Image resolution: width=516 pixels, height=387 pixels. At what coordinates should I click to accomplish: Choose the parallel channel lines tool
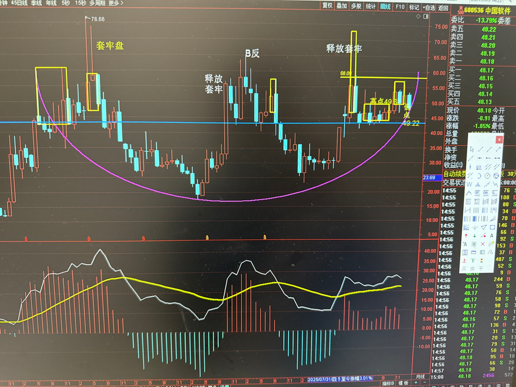click(x=488, y=167)
